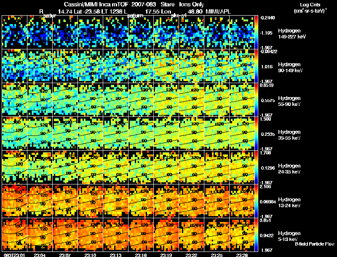The width and height of the screenshot is (337, 257).
Task: Select the 23:22 time axis label
Action: 192,255
